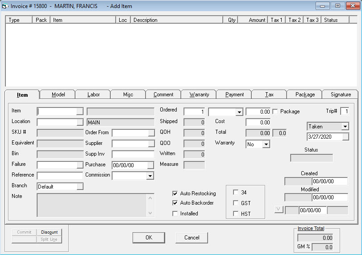Expand the Taken status dropdown
The image size is (362, 255).
coord(345,126)
